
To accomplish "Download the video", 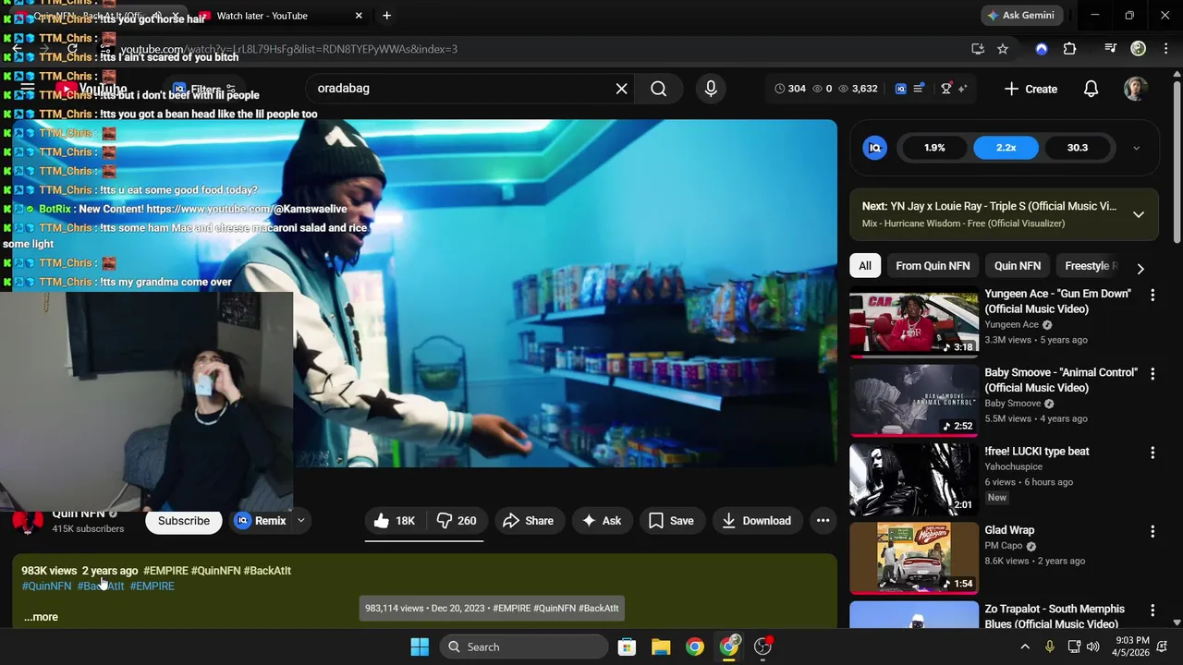I will tap(757, 521).
